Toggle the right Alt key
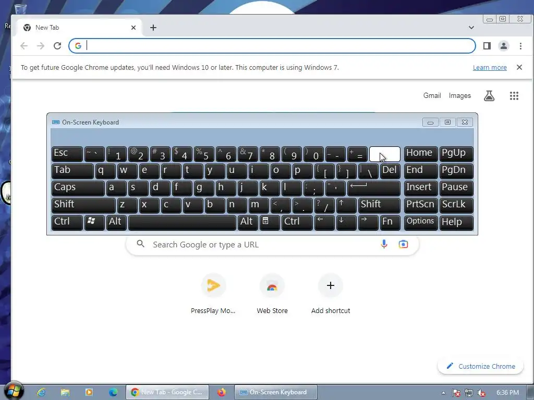The width and height of the screenshot is (534, 400). click(x=248, y=222)
